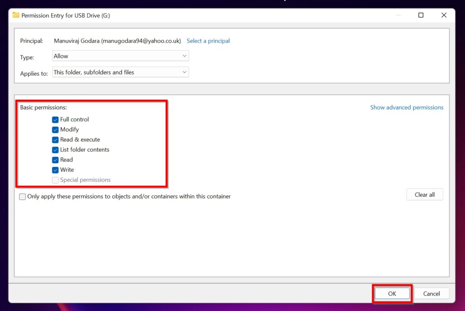Toggle the Read permission checkbox
The height and width of the screenshot is (311, 465).
click(55, 160)
